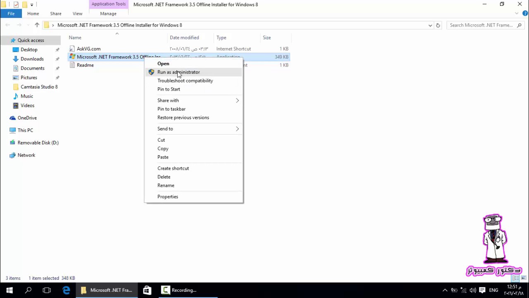Open the Store app on taskbar
This screenshot has width=529, height=298.
point(147,290)
